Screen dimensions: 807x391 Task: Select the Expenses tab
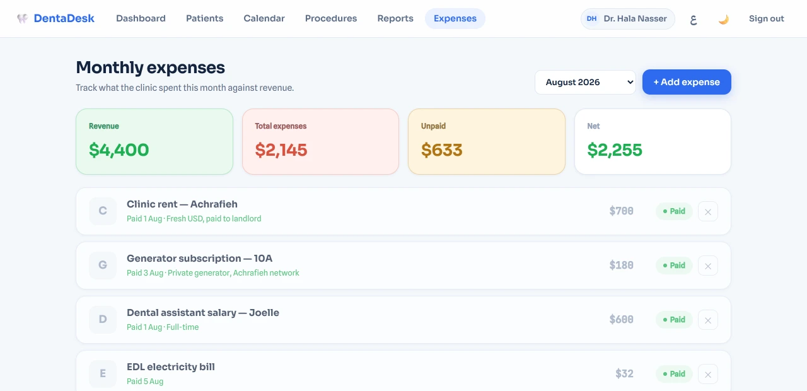tap(455, 19)
